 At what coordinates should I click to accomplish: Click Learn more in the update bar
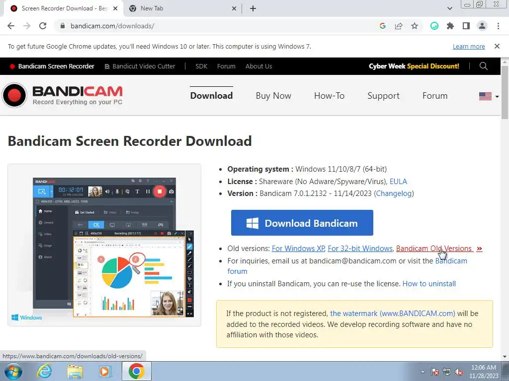(x=469, y=46)
